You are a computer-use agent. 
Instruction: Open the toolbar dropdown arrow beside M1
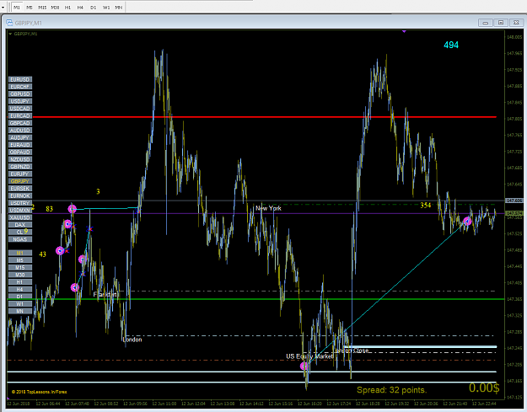click(x=3, y=7)
